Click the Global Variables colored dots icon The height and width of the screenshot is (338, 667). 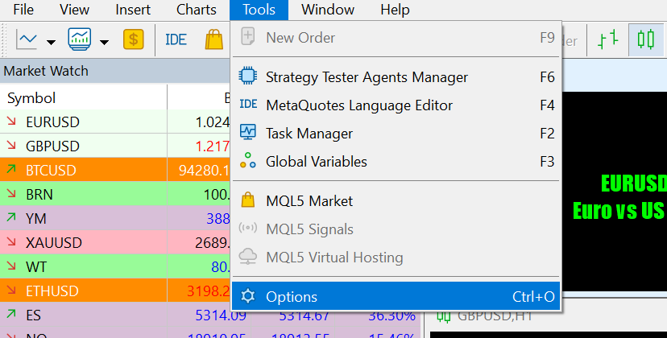coord(247,160)
